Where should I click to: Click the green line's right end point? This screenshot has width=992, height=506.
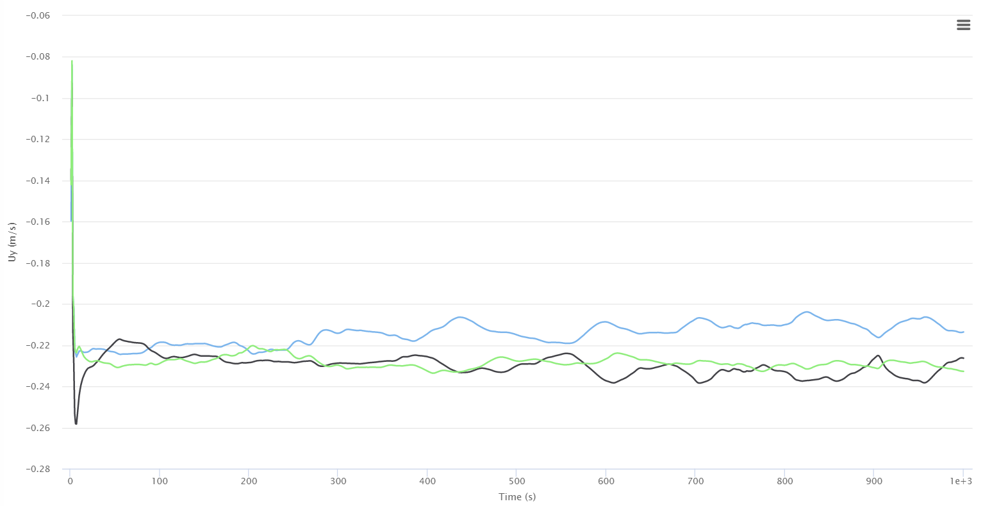click(x=963, y=371)
